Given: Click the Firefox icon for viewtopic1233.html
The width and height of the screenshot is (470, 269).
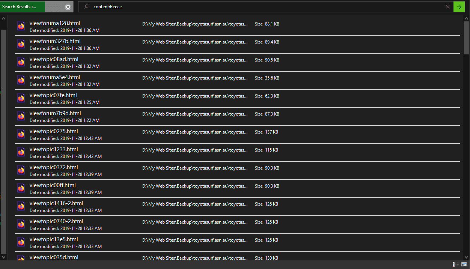Looking at the screenshot, I should (21, 152).
